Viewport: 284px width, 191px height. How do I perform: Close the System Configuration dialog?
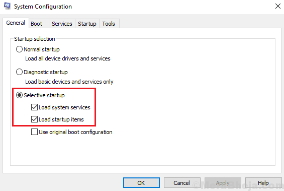click(277, 6)
